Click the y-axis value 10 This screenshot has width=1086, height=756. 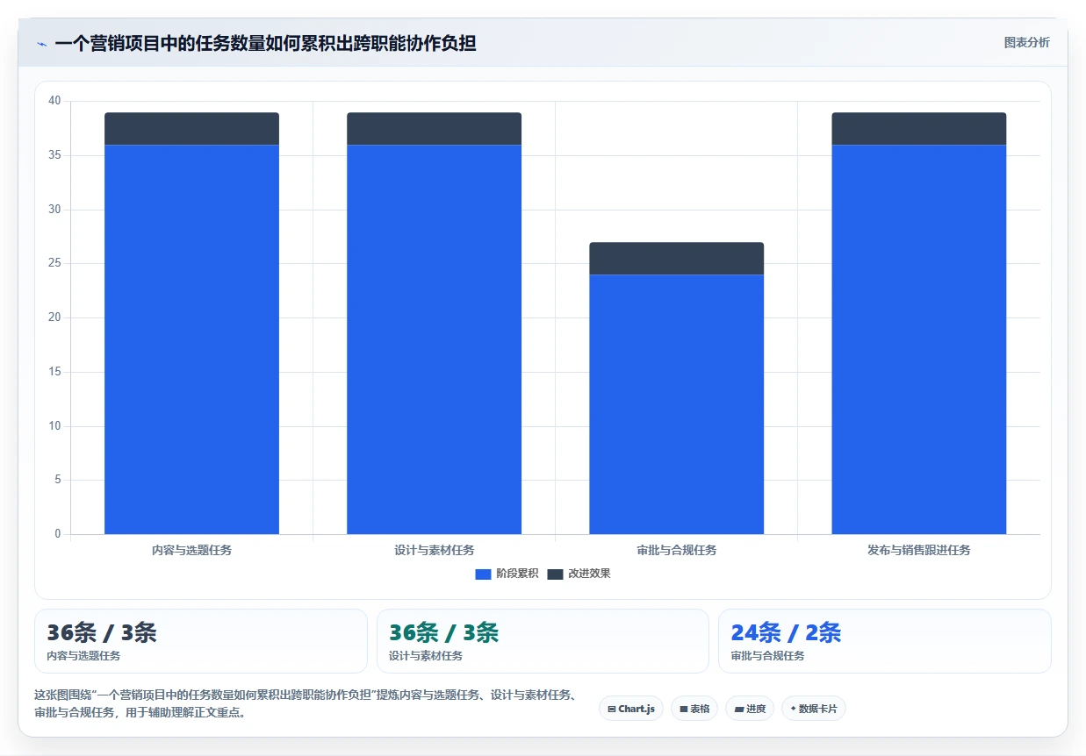pos(54,426)
